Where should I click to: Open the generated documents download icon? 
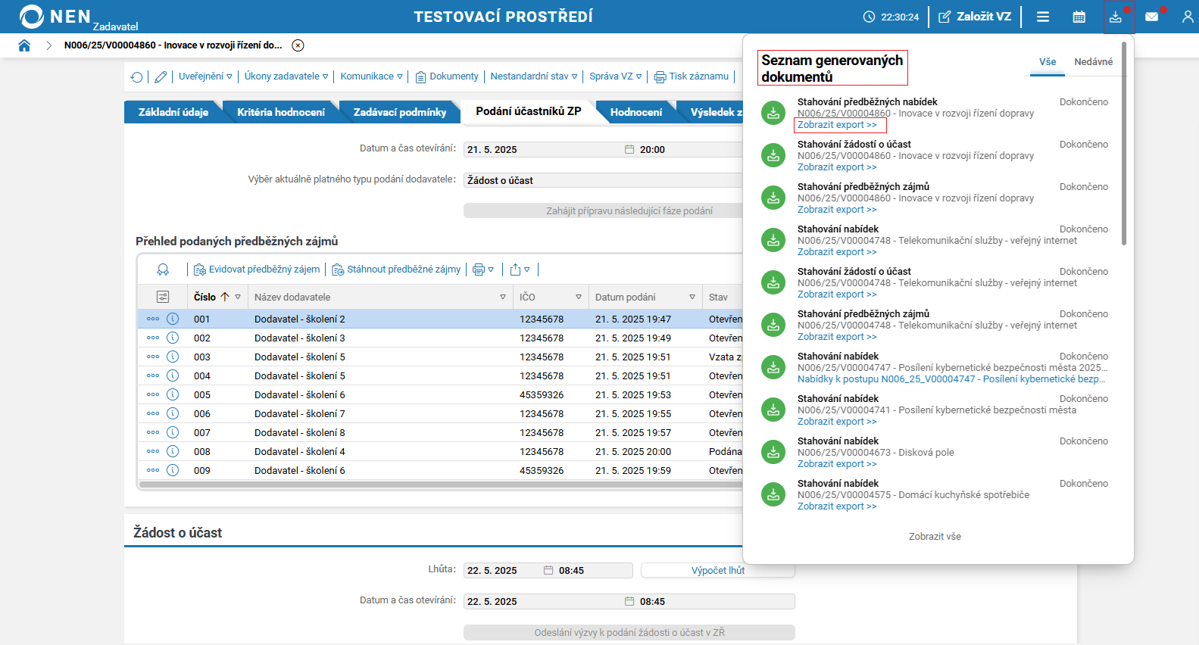pos(1115,17)
